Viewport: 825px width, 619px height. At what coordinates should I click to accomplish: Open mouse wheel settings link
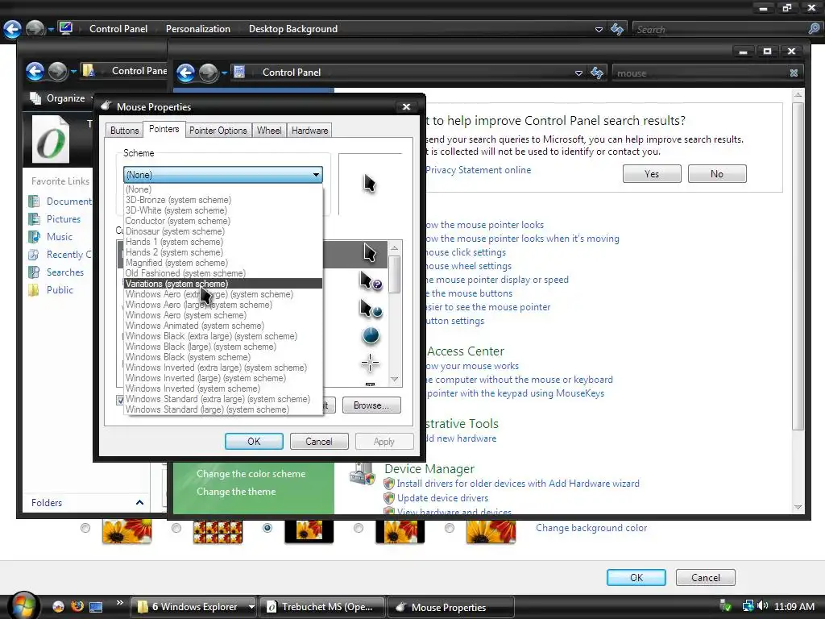pos(468,266)
